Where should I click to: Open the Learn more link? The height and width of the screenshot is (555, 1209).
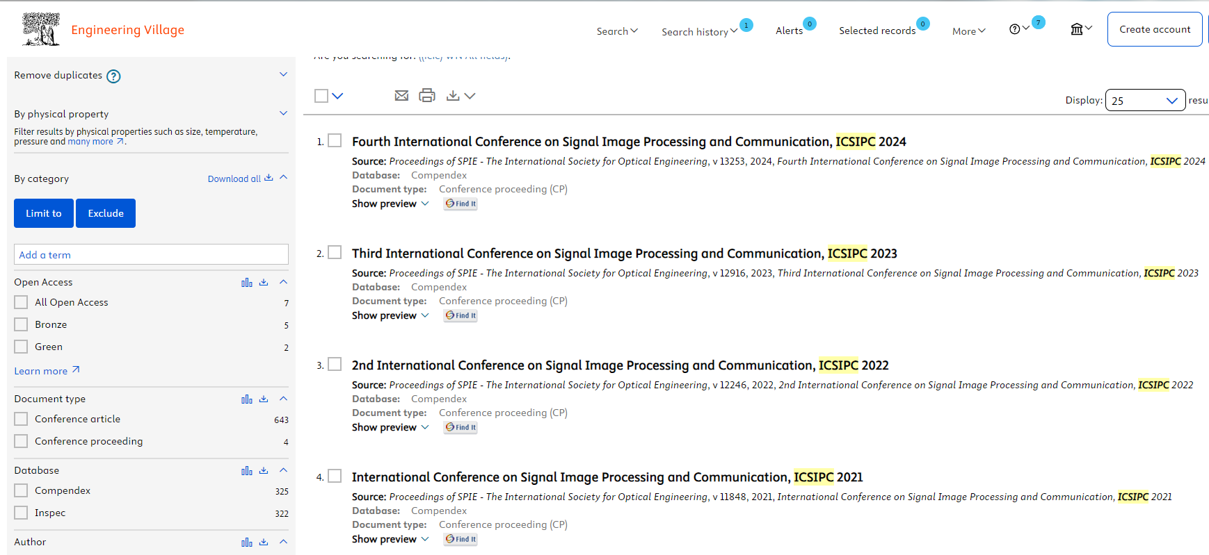click(47, 371)
